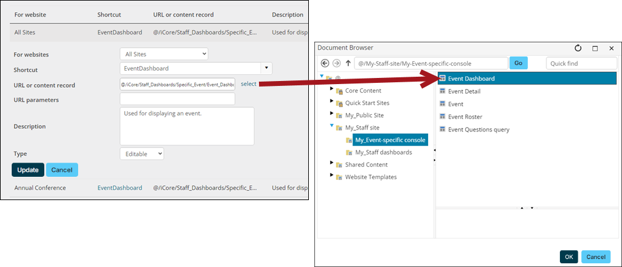Screen dimensions: 622x267
Task: Click Cancel in Document Browser
Action: pos(596,257)
